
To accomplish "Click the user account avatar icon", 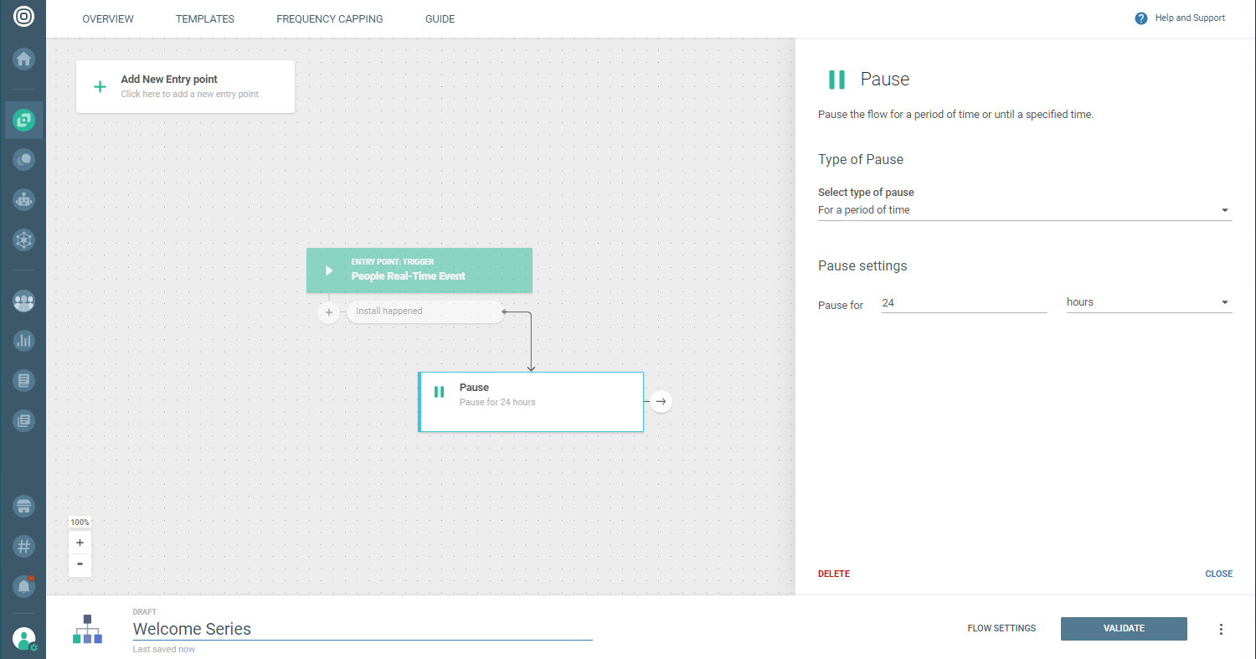I will [x=23, y=639].
